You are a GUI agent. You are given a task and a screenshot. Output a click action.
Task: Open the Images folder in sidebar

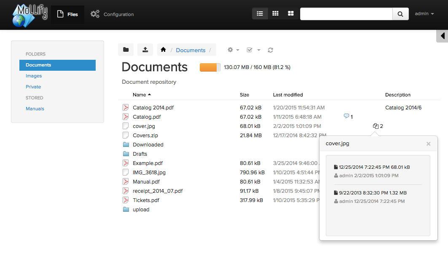point(34,76)
